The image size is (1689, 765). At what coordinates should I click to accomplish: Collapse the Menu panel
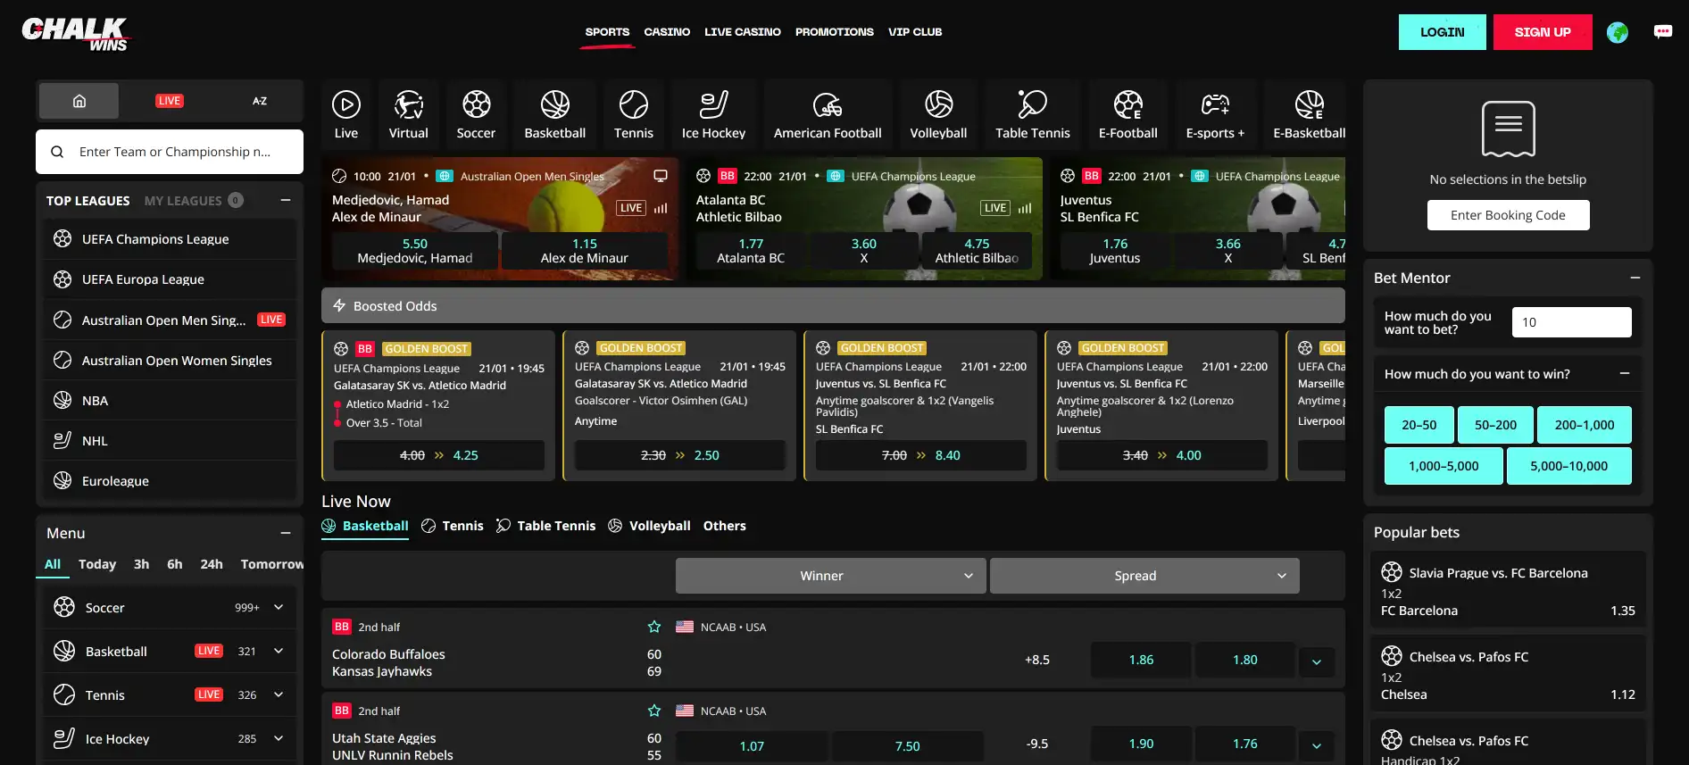(x=286, y=533)
